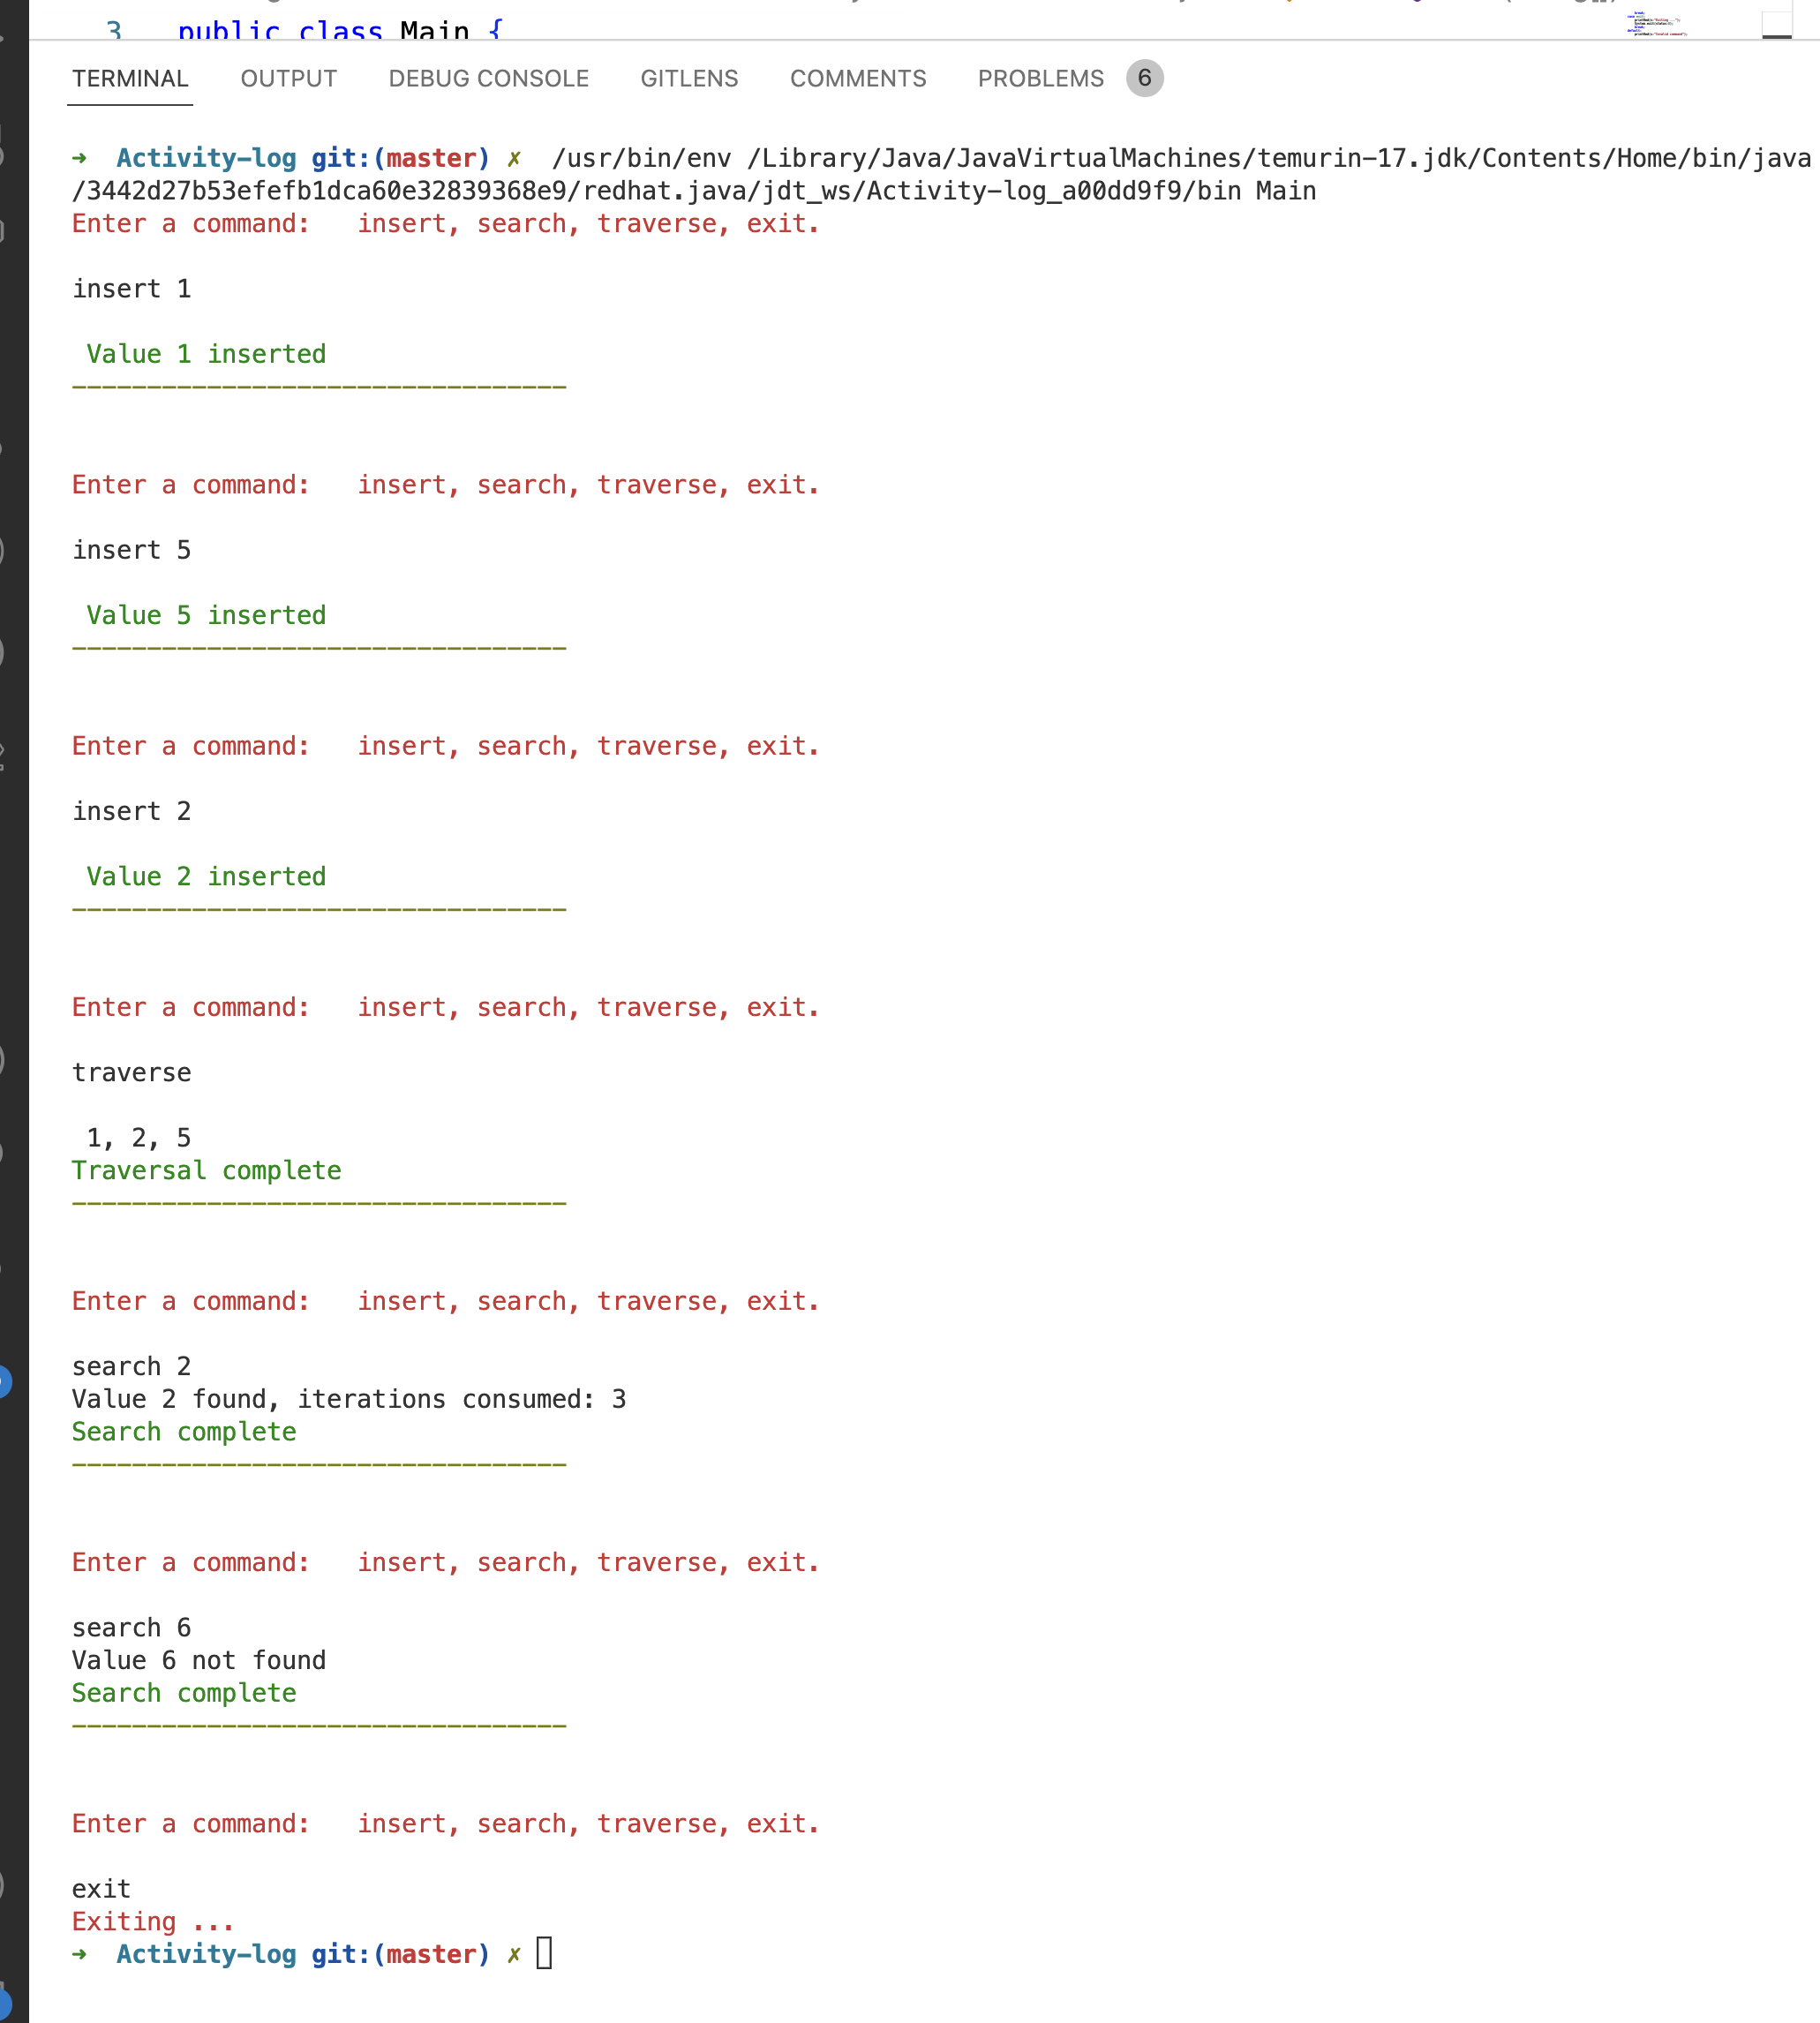Click the 'Exiting ...' output line
The image size is (1820, 2023).
point(150,1921)
